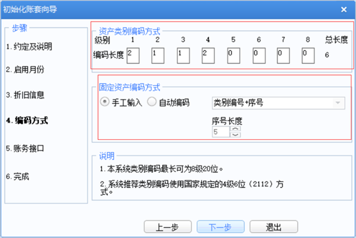Screen dimensions: 356x238
Task: Click note 2 about 4级6位（2112）
Action: click(x=192, y=188)
